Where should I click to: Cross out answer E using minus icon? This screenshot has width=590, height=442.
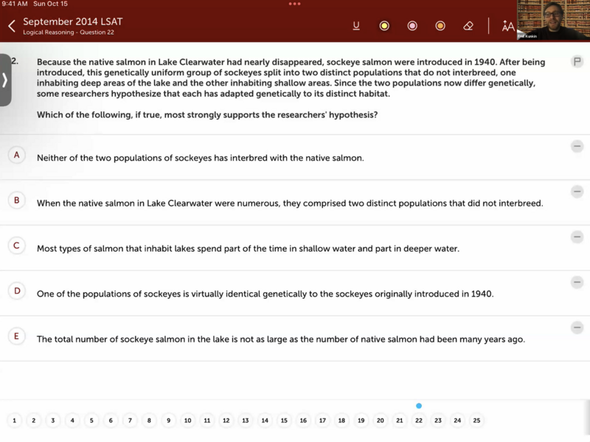pyautogui.click(x=577, y=328)
